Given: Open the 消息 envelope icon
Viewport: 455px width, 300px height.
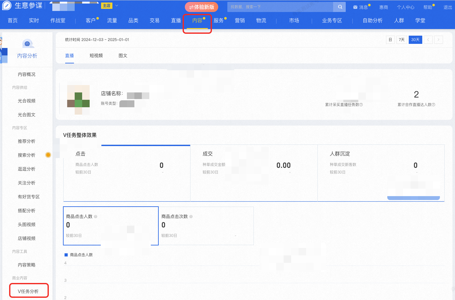Looking at the screenshot, I should click(355, 7).
